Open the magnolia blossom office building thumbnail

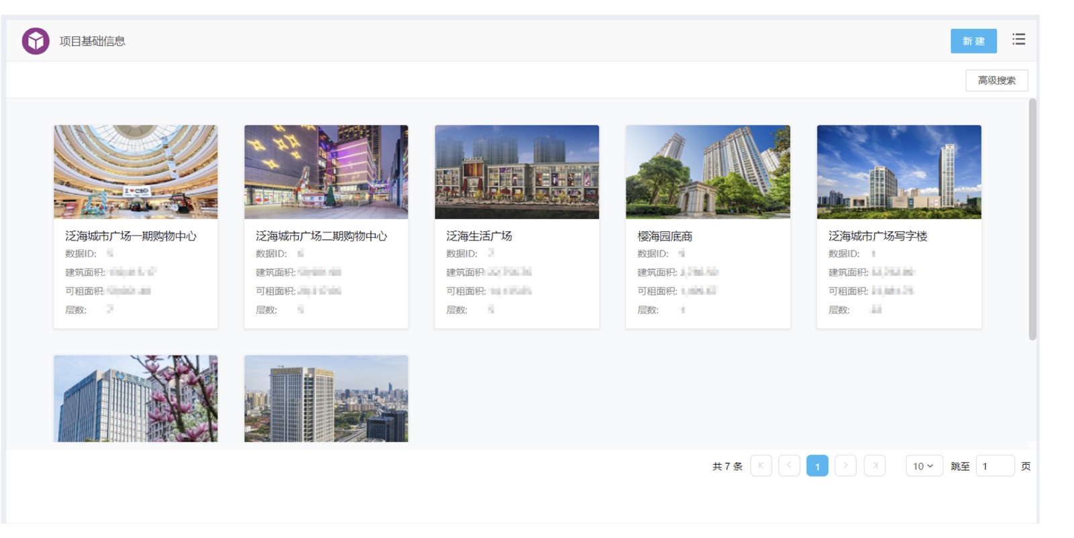(136, 398)
